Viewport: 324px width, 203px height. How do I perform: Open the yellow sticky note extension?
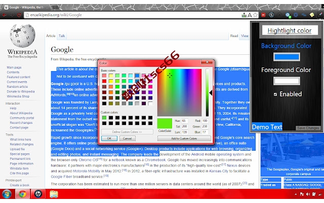click(x=312, y=15)
